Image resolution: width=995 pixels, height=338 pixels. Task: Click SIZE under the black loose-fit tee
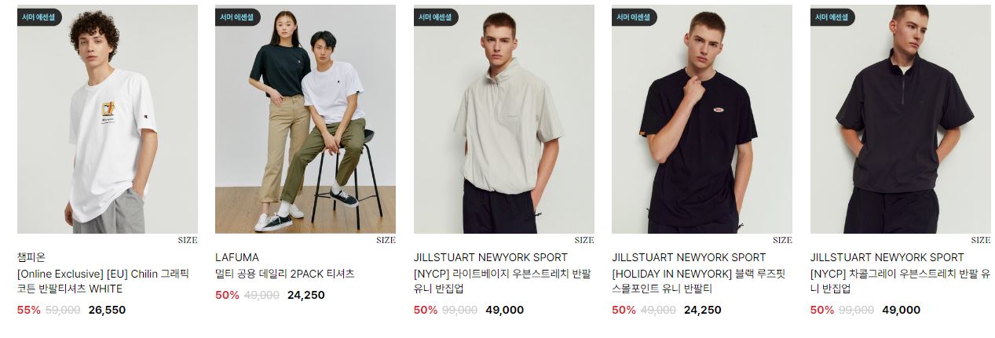coord(782,241)
